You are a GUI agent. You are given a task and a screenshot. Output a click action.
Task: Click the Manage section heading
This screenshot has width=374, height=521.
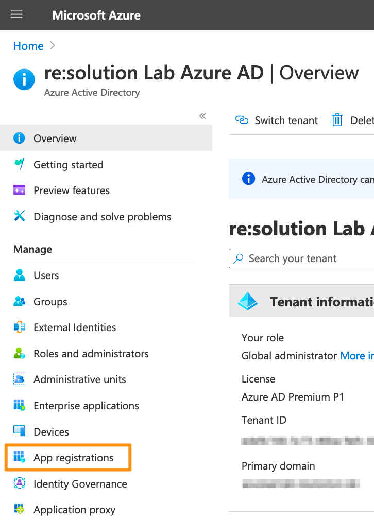(x=32, y=249)
